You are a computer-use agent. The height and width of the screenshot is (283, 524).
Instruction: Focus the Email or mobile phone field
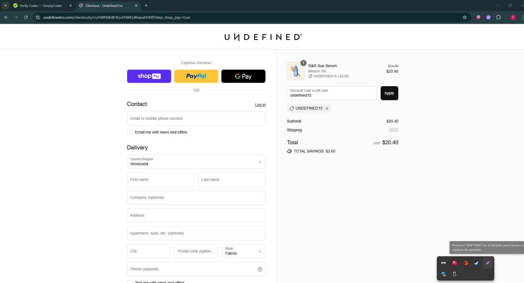196,118
